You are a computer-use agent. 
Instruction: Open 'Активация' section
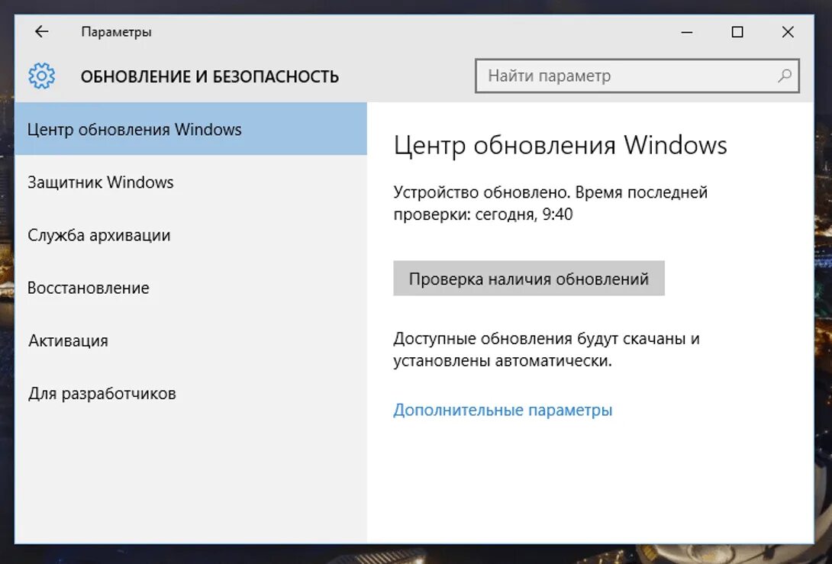click(191, 340)
